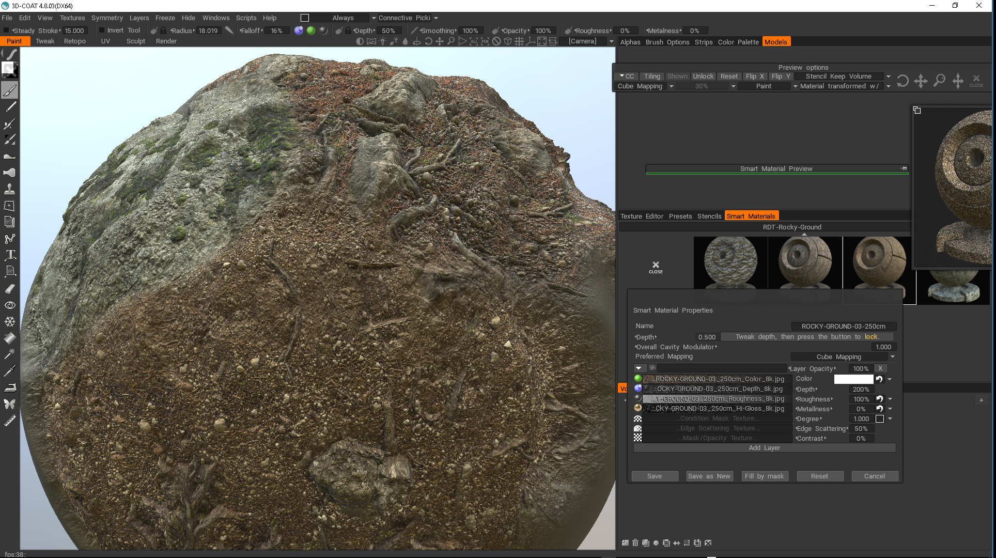Click the Transform tool icon

[10, 205]
